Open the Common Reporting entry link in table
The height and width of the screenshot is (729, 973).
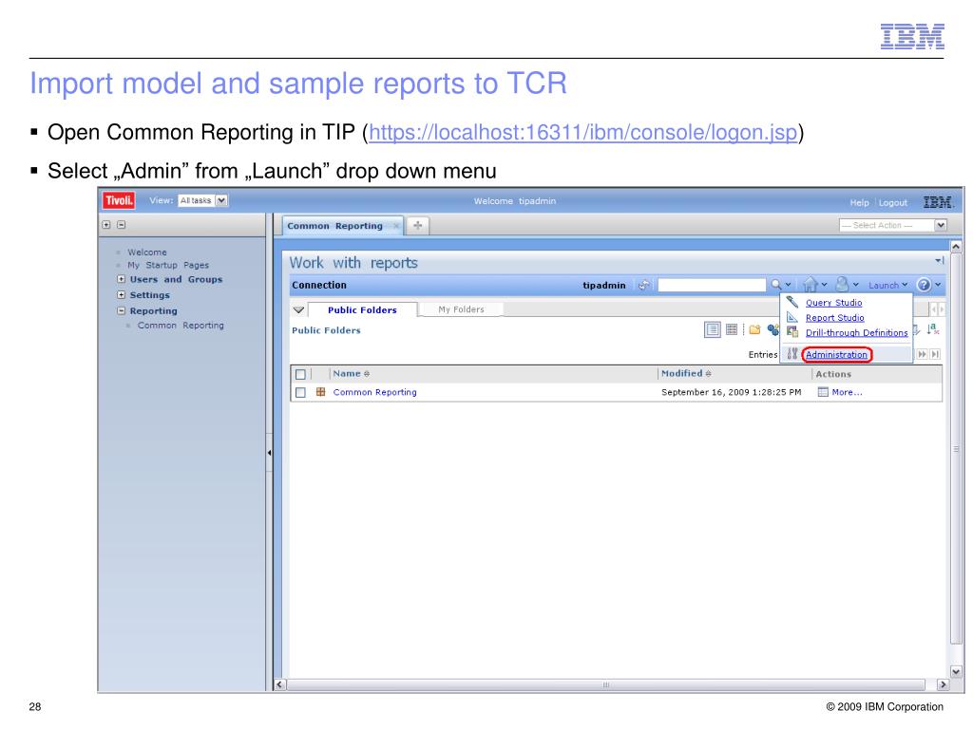coord(374,392)
